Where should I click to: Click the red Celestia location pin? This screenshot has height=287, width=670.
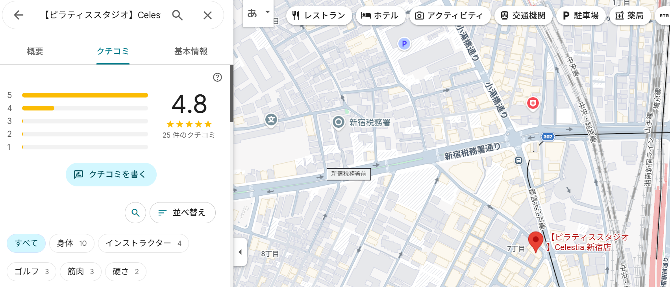(535, 241)
